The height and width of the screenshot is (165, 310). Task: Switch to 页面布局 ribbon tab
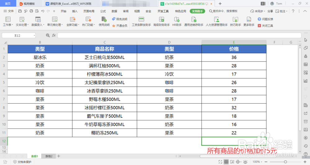point(89,11)
